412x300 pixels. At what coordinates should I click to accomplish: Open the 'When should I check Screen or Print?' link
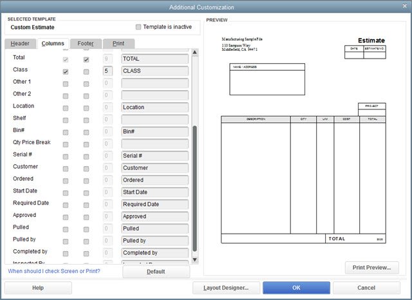tap(54, 271)
